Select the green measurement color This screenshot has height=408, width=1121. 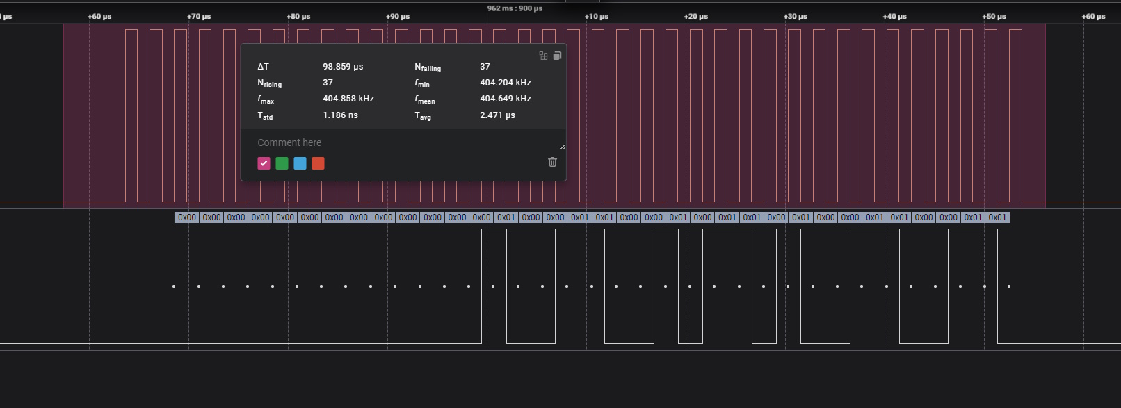[x=282, y=163]
